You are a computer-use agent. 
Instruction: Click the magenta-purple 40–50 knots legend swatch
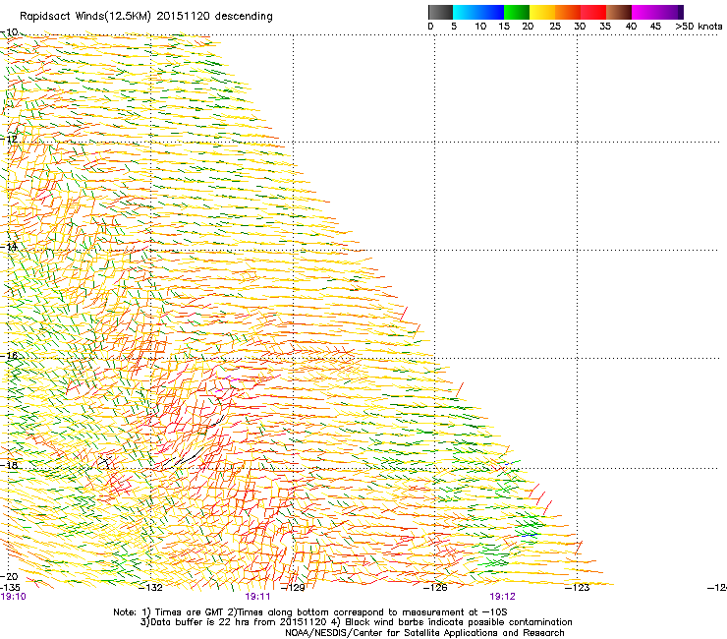(657, 12)
